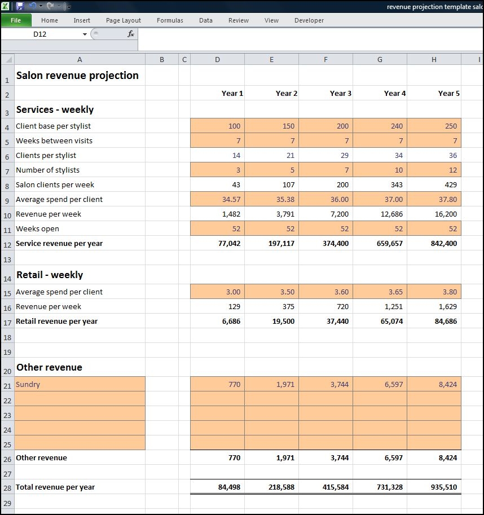Select Year 5 Total revenue value 935,510

tap(434, 487)
